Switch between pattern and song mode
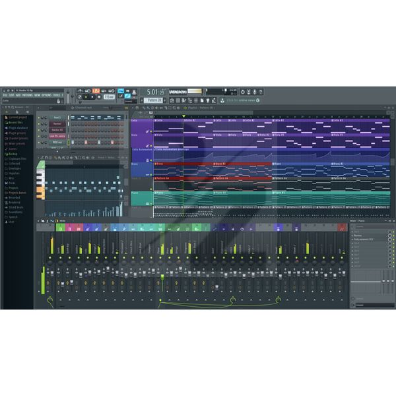This screenshot has width=396, height=396. pyautogui.click(x=79, y=97)
